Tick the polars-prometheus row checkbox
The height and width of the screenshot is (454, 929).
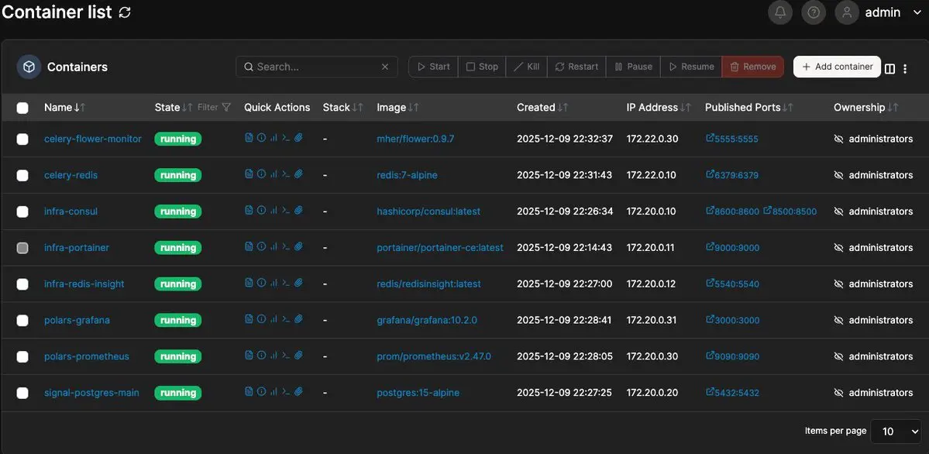tap(22, 356)
